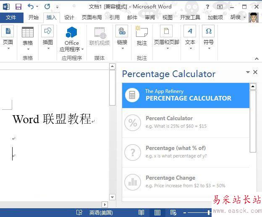Click the Word 联盟教程 heading text
Image resolution: width=262 pixels, height=217 pixels.
(52, 119)
